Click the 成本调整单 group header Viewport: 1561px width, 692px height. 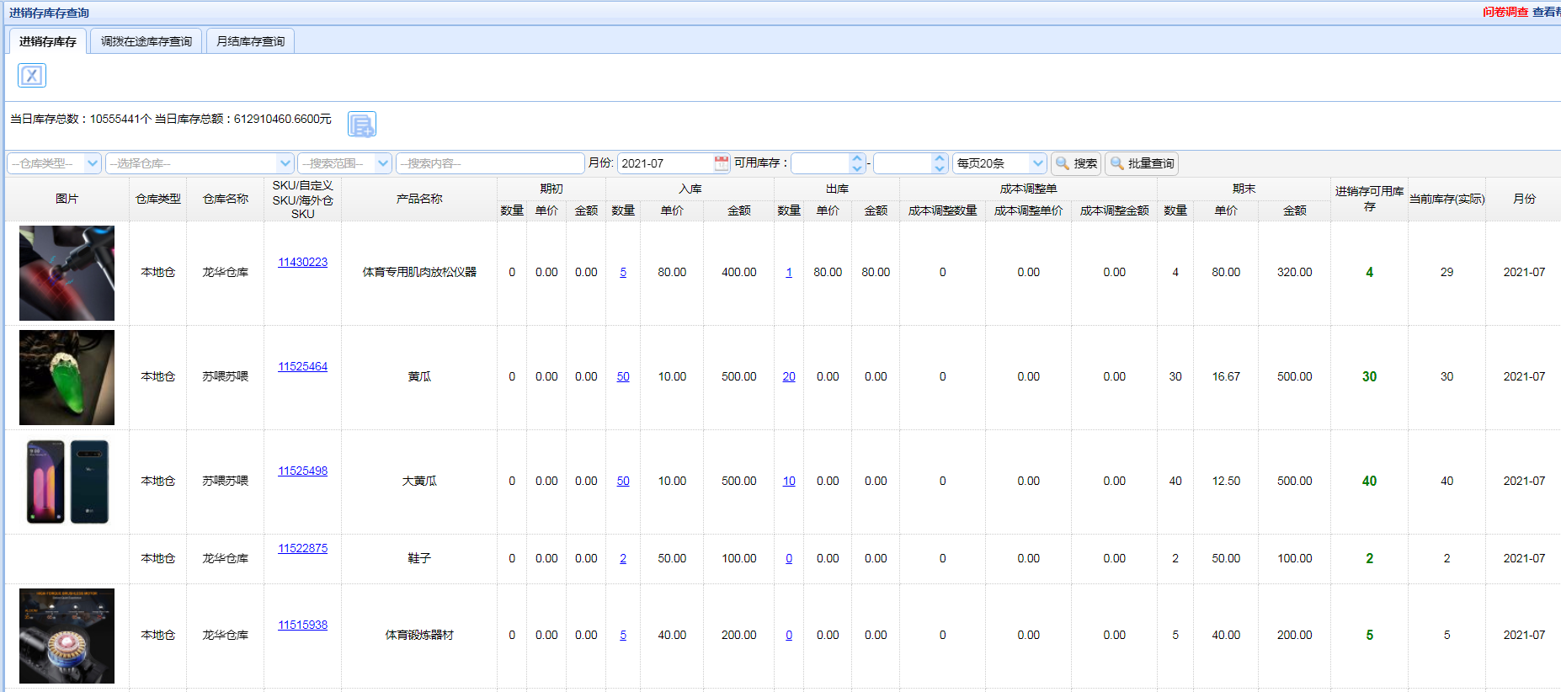pos(1028,189)
